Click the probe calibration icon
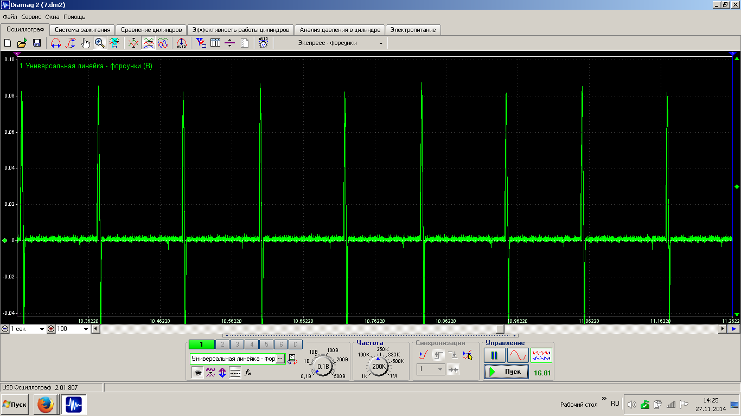 [292, 359]
